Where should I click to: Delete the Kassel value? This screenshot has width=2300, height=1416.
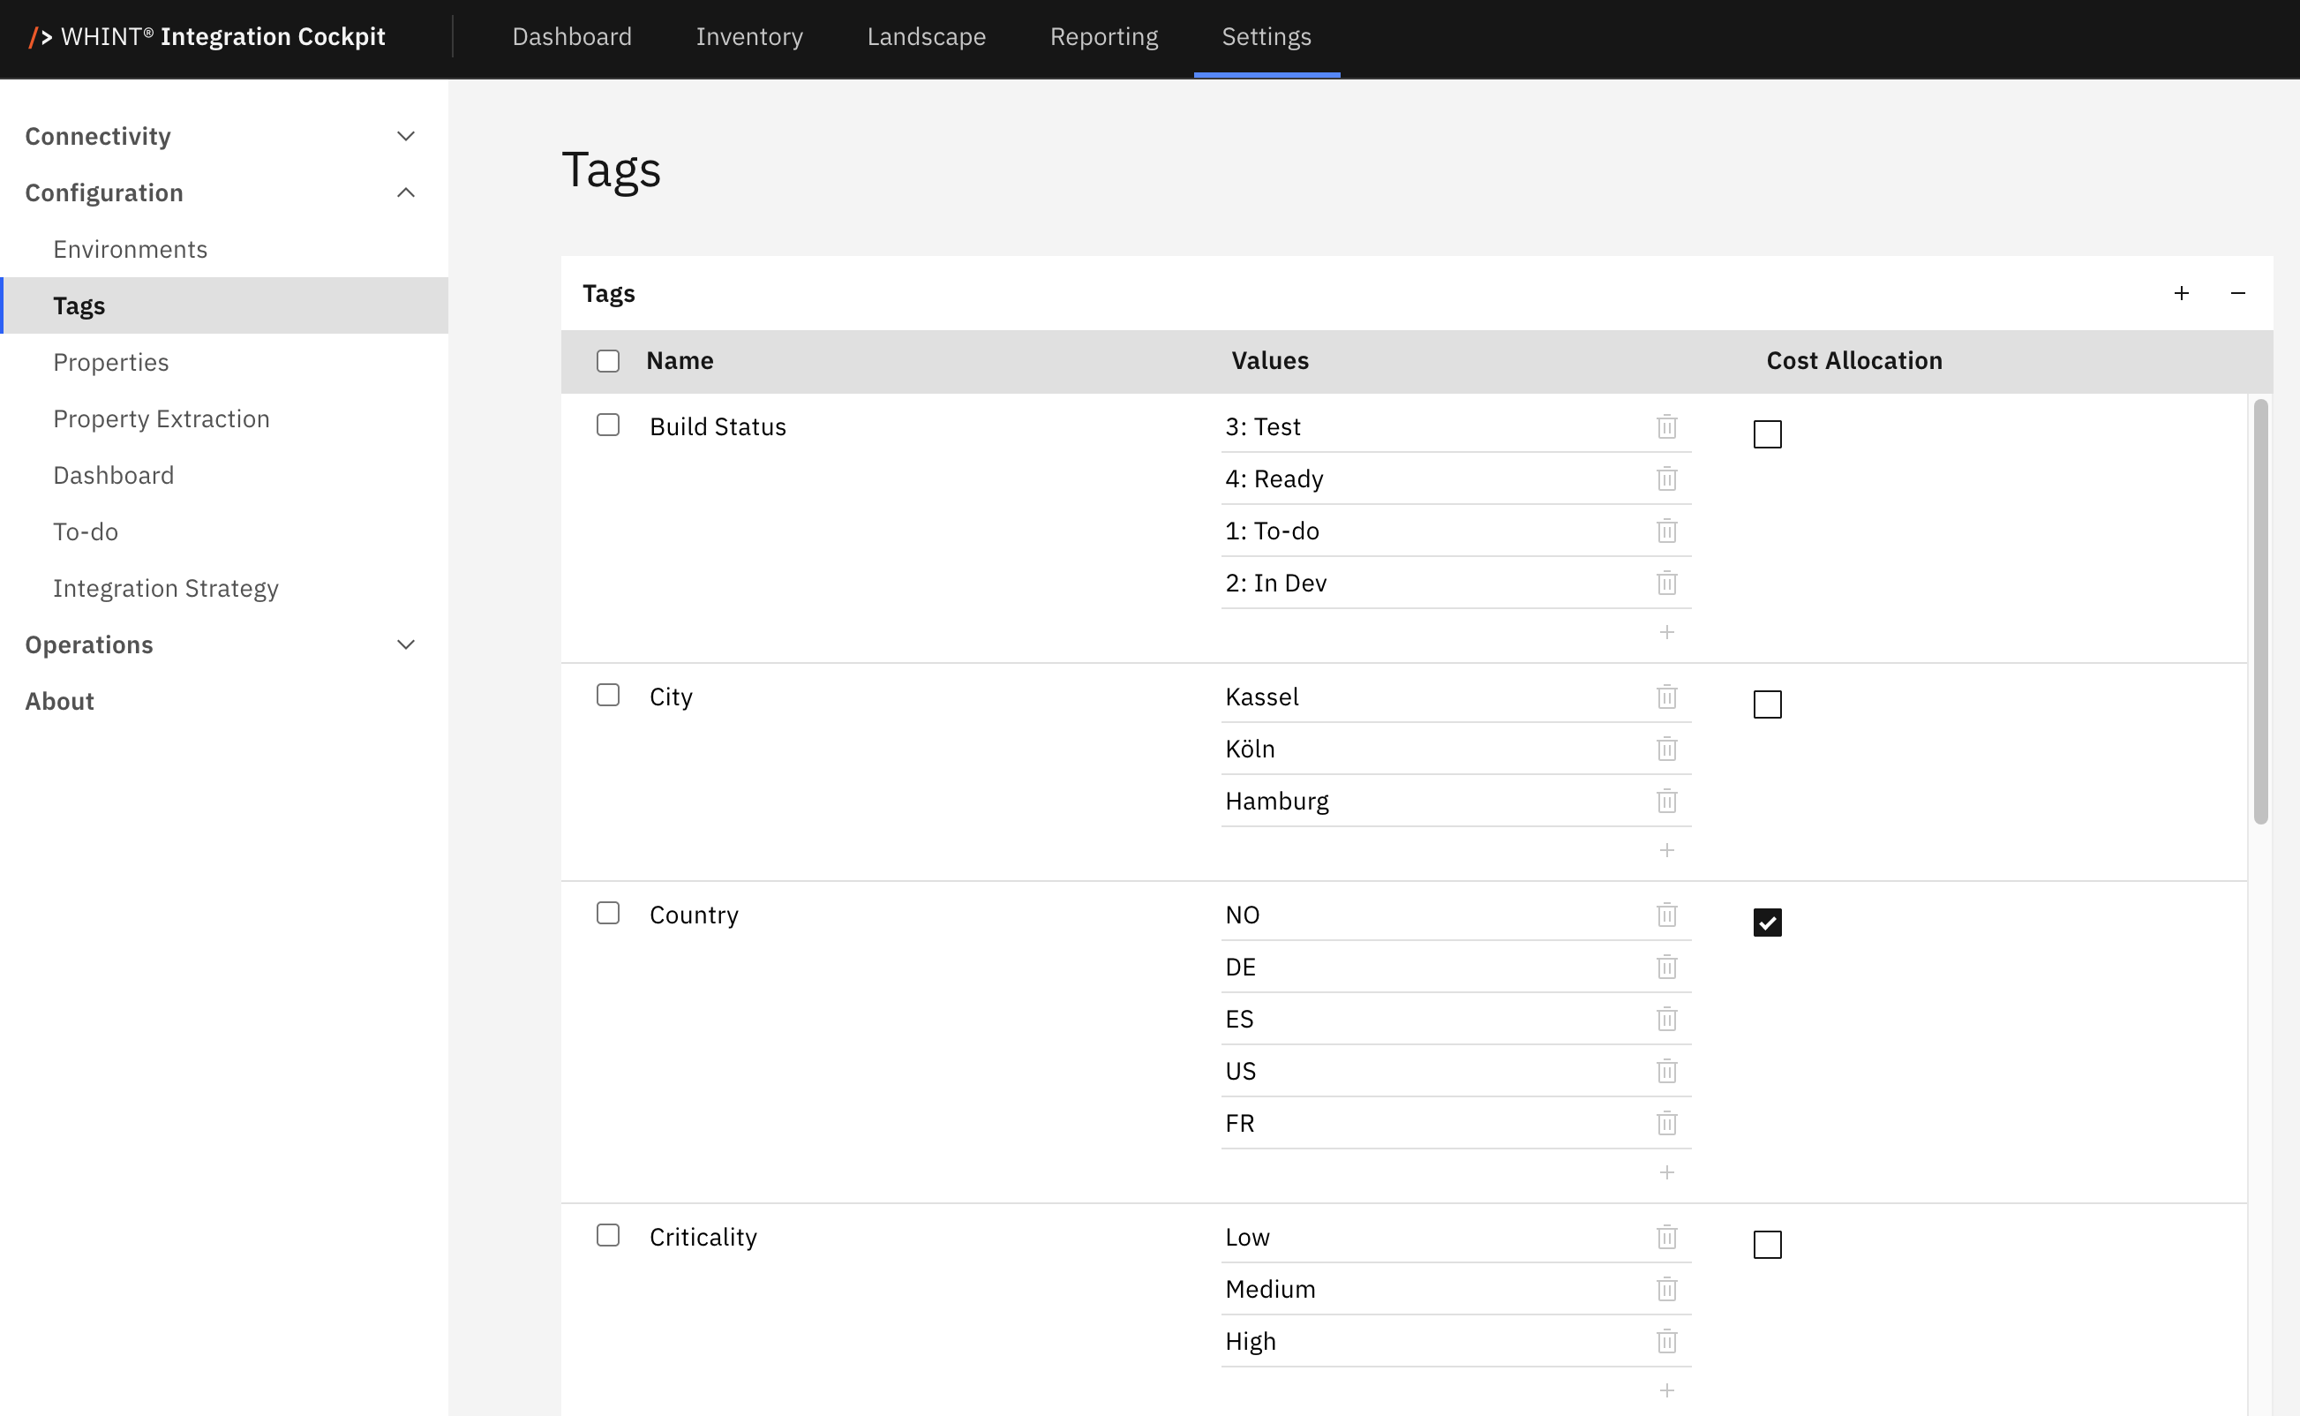(1666, 697)
